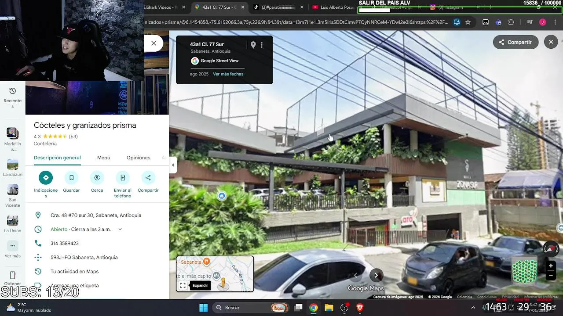Open Tu actividad en Maps

[74, 271]
